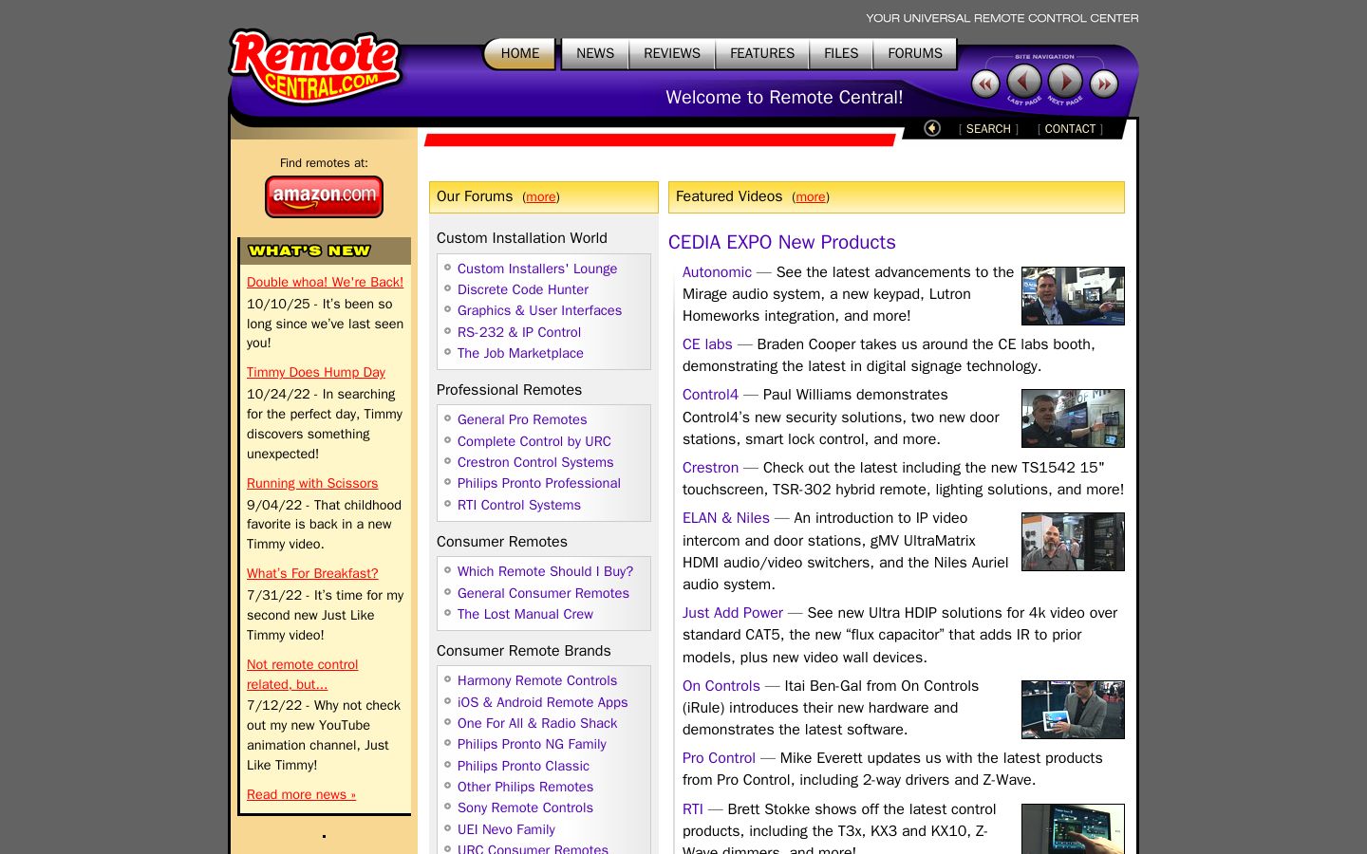Screen dimensions: 1367x854
Task: Open the General Pro Remotes forum
Action: 522,419
